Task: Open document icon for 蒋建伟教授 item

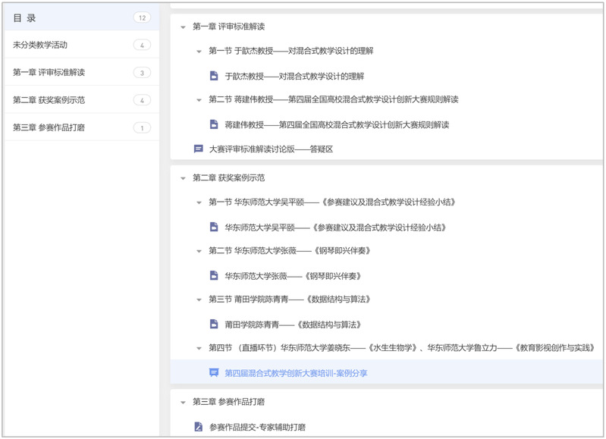Action: [x=214, y=124]
